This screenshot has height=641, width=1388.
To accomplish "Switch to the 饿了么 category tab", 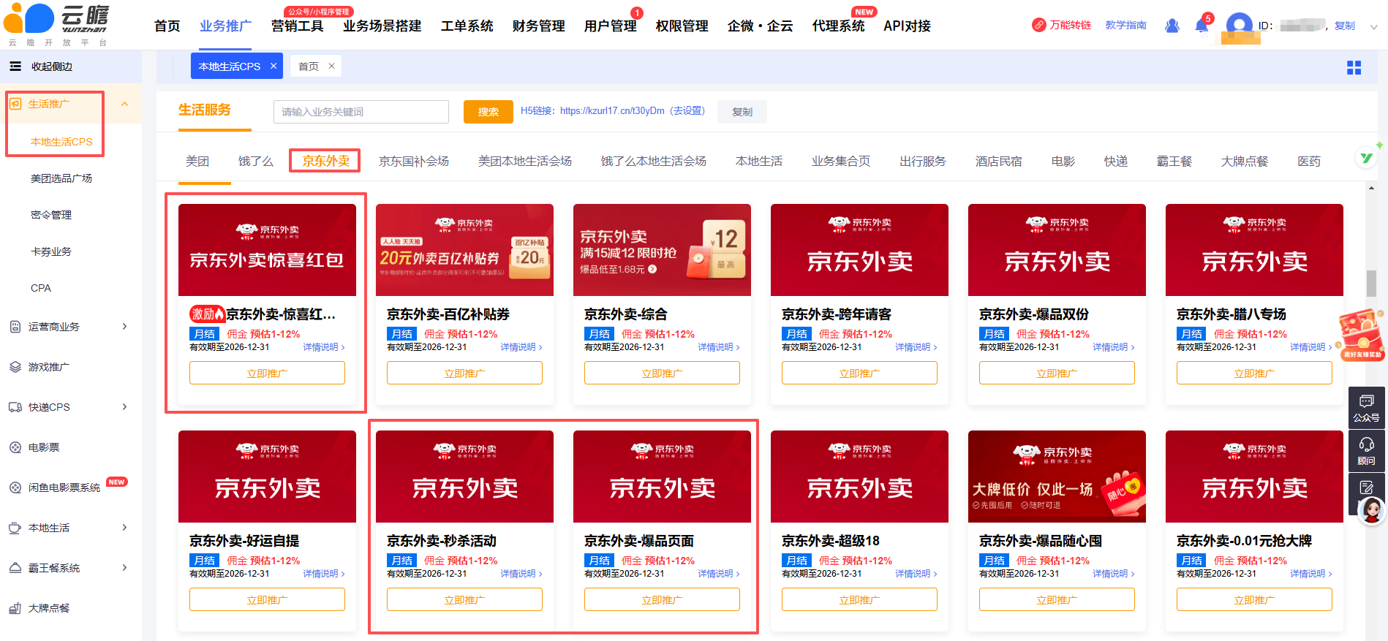I will tap(255, 161).
